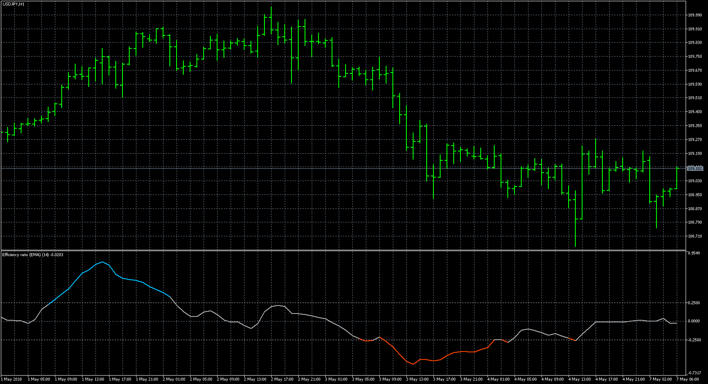This screenshot has width=708, height=384.
Task: Click the 109.270 price axis label
Action: tap(695, 140)
